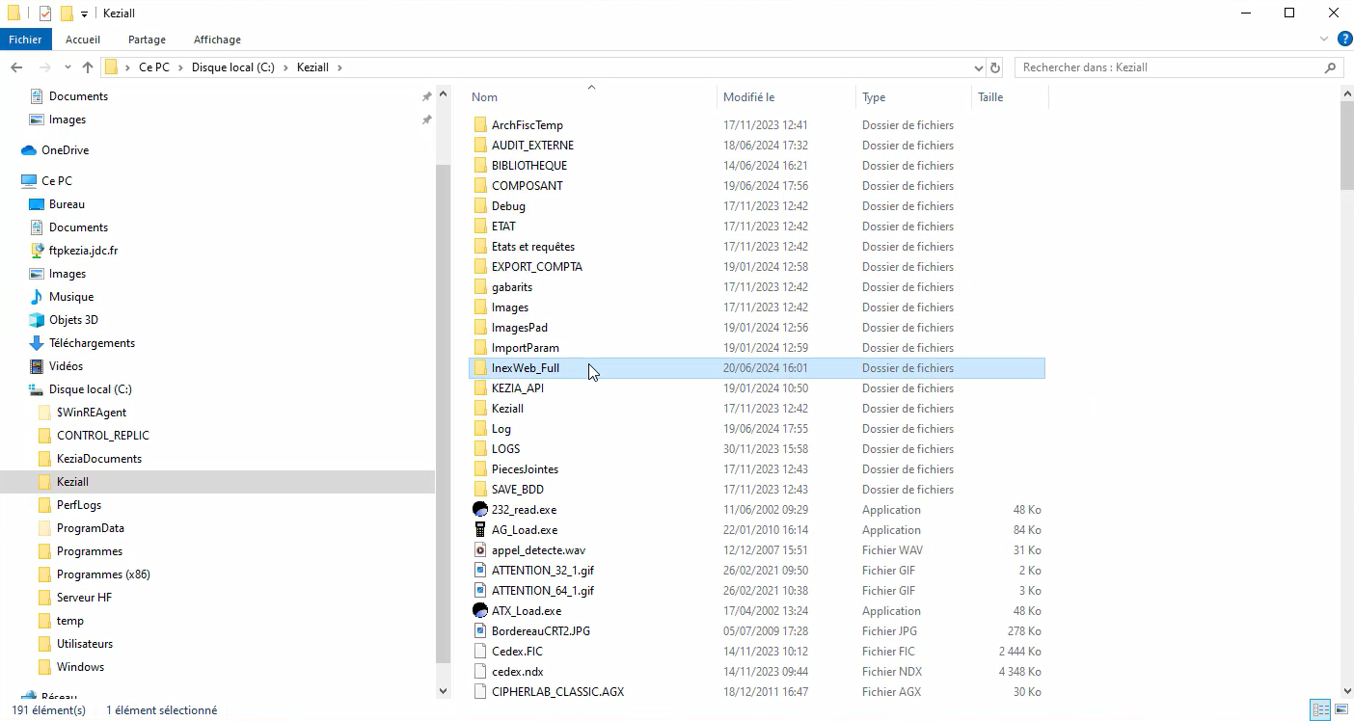The height and width of the screenshot is (721, 1354).
Task: Click the 232_read.exe application icon
Action: pyautogui.click(x=480, y=510)
